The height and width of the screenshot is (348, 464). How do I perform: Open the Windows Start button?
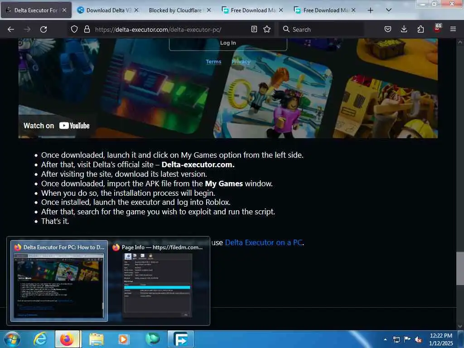12,339
